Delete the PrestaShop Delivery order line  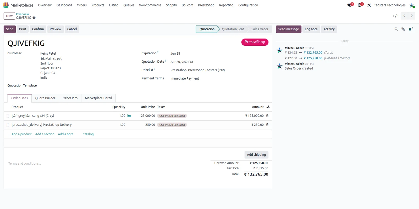(267, 125)
